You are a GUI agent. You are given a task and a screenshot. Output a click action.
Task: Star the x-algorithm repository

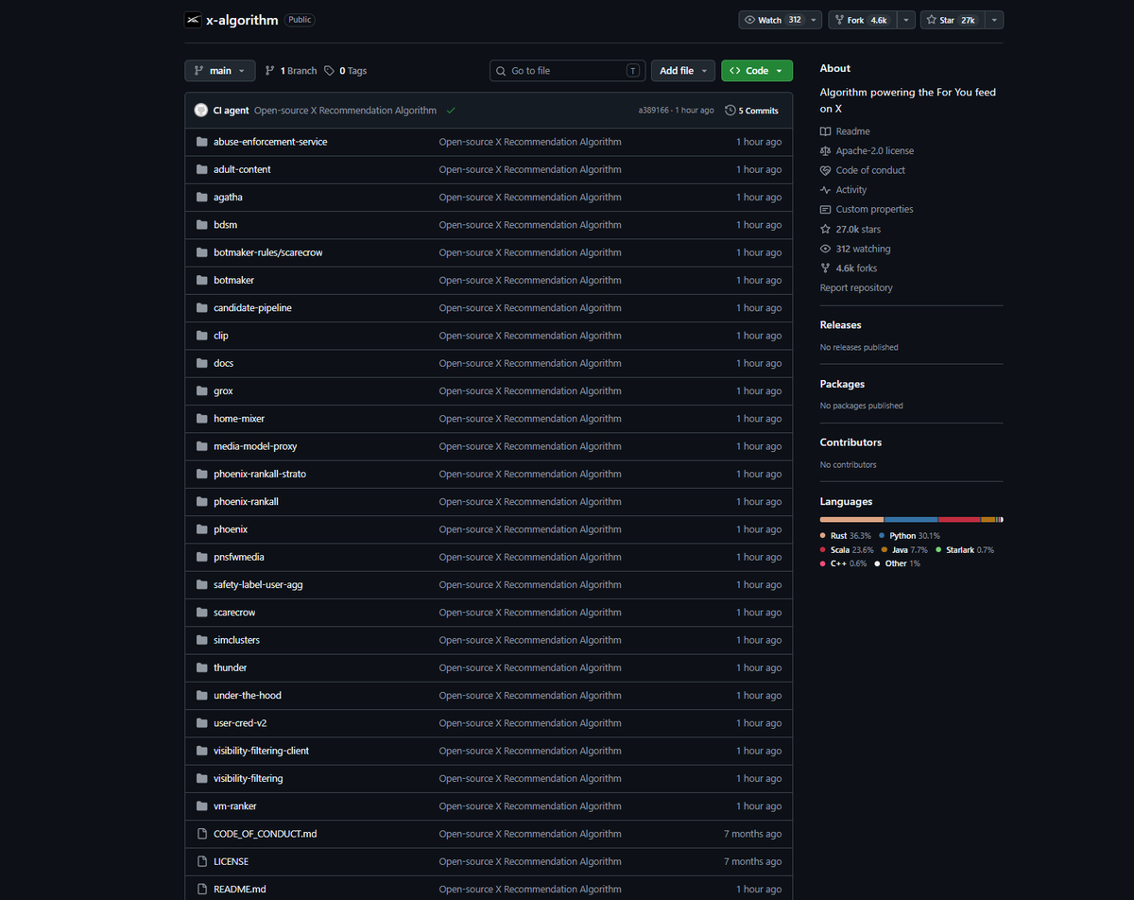[952, 20]
